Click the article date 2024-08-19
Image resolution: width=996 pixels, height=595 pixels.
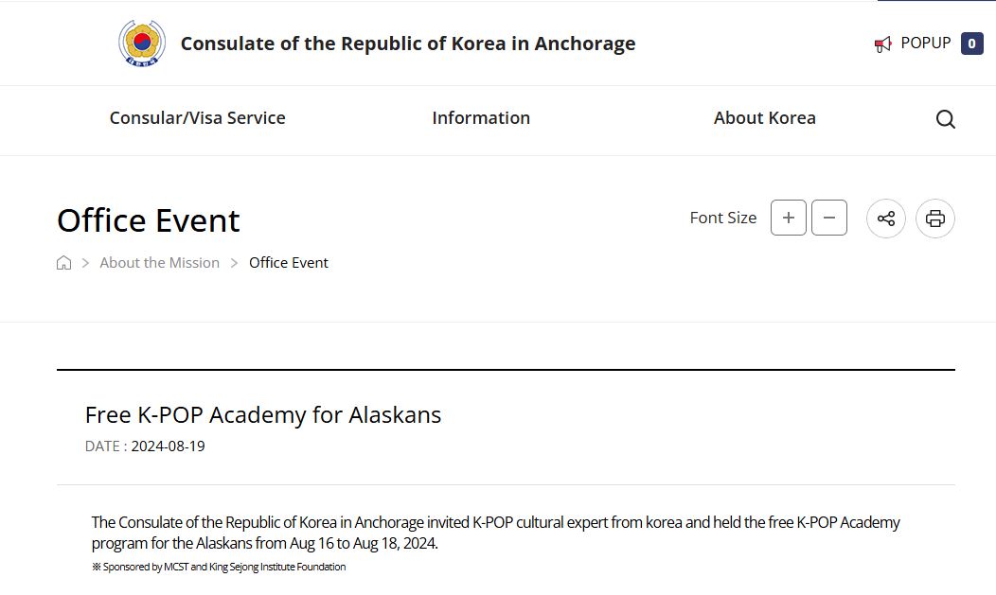(x=168, y=446)
